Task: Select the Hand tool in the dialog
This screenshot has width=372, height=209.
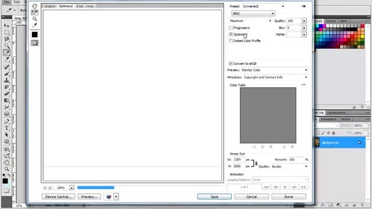Action: point(35,6)
